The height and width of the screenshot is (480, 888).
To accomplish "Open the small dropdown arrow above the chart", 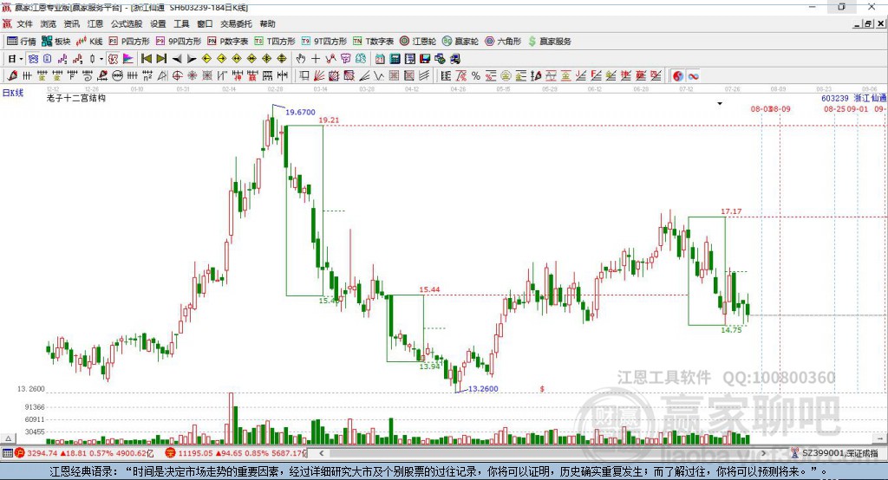I will [x=720, y=104].
